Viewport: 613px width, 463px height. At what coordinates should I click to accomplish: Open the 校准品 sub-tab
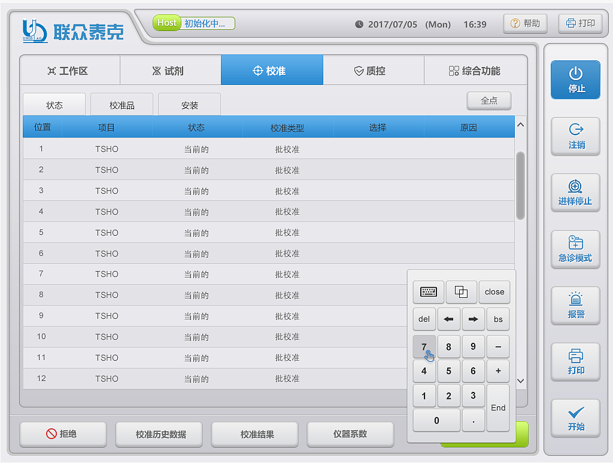coord(121,104)
